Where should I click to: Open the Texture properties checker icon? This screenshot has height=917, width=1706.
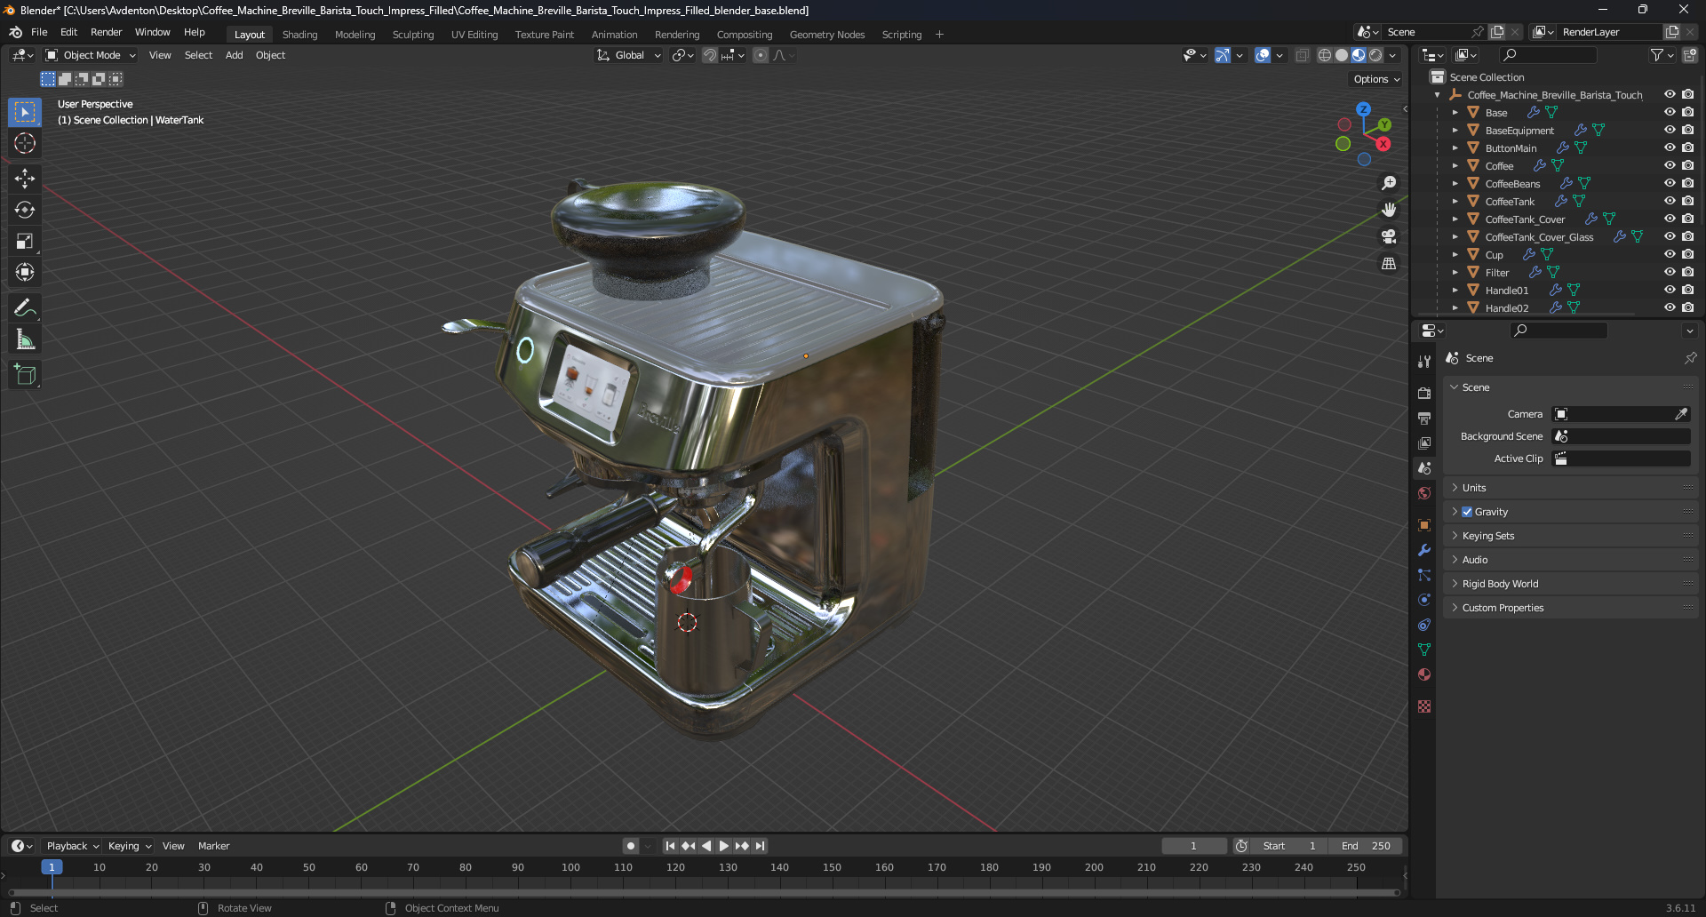1424,706
